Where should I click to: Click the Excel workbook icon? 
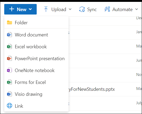click(x=10, y=46)
